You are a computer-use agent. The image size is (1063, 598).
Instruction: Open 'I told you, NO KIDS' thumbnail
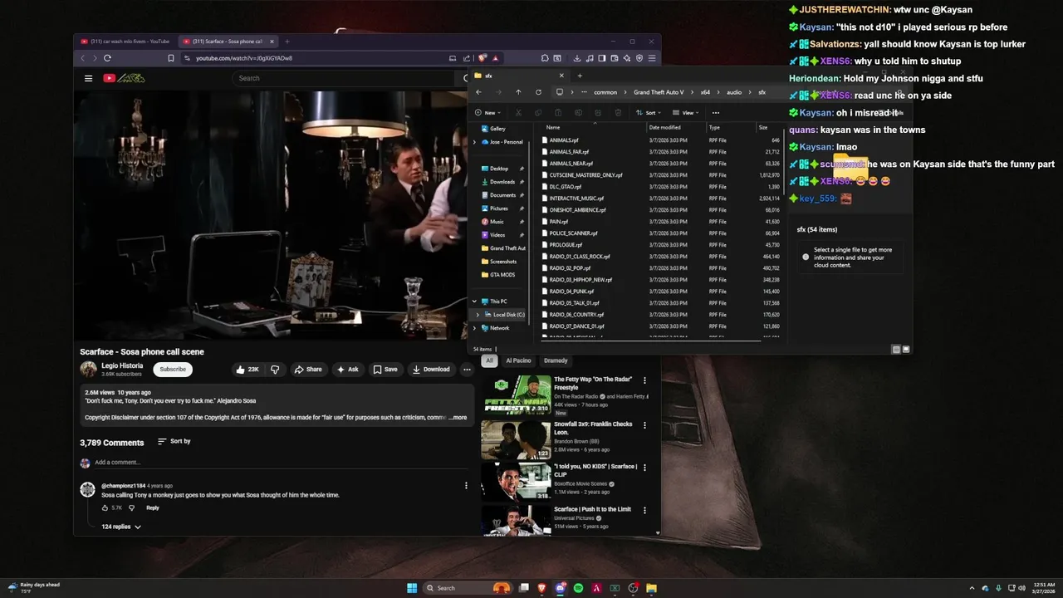[x=516, y=483]
